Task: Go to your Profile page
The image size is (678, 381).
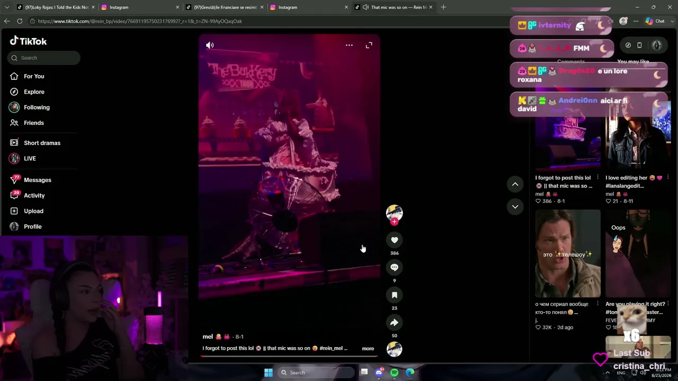Action: tap(32, 226)
